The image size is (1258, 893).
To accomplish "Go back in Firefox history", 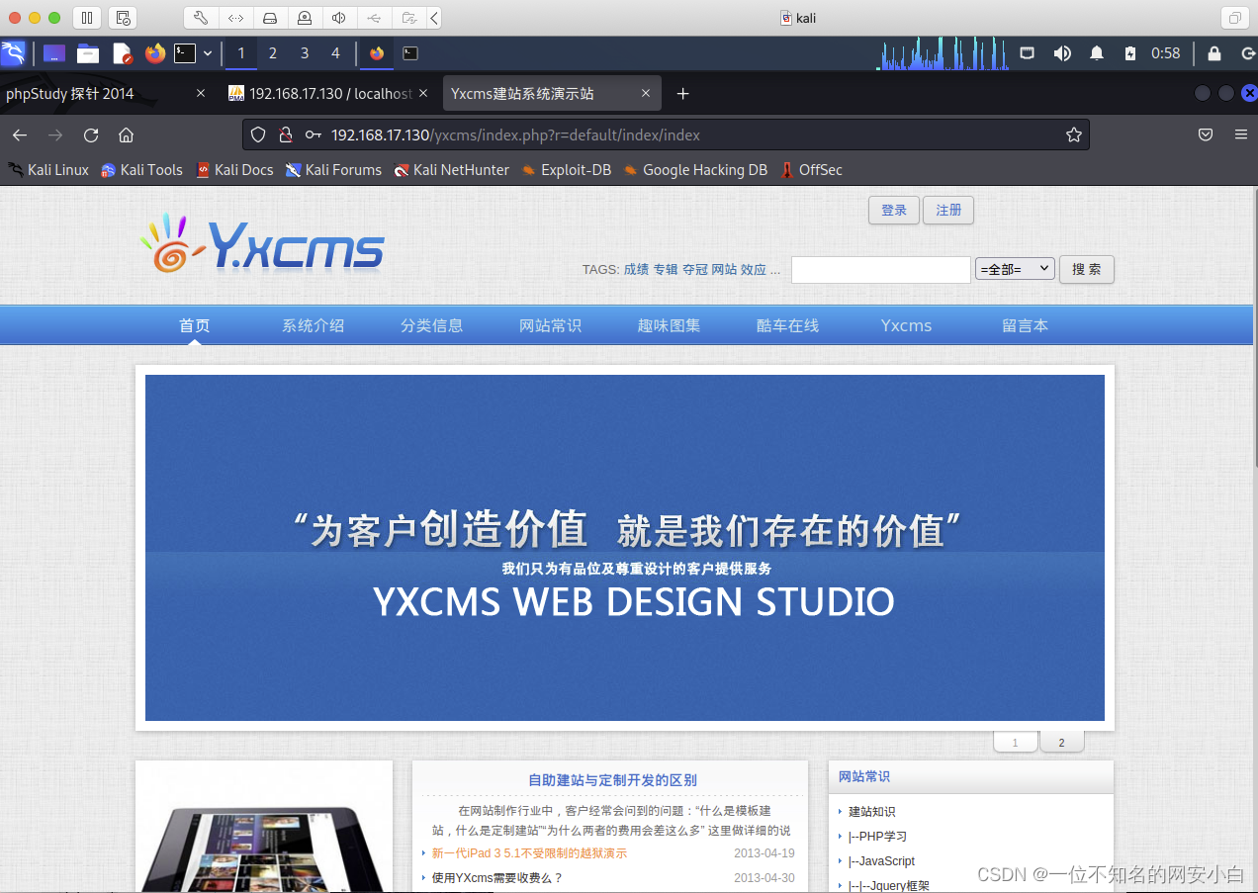I will 20,134.
